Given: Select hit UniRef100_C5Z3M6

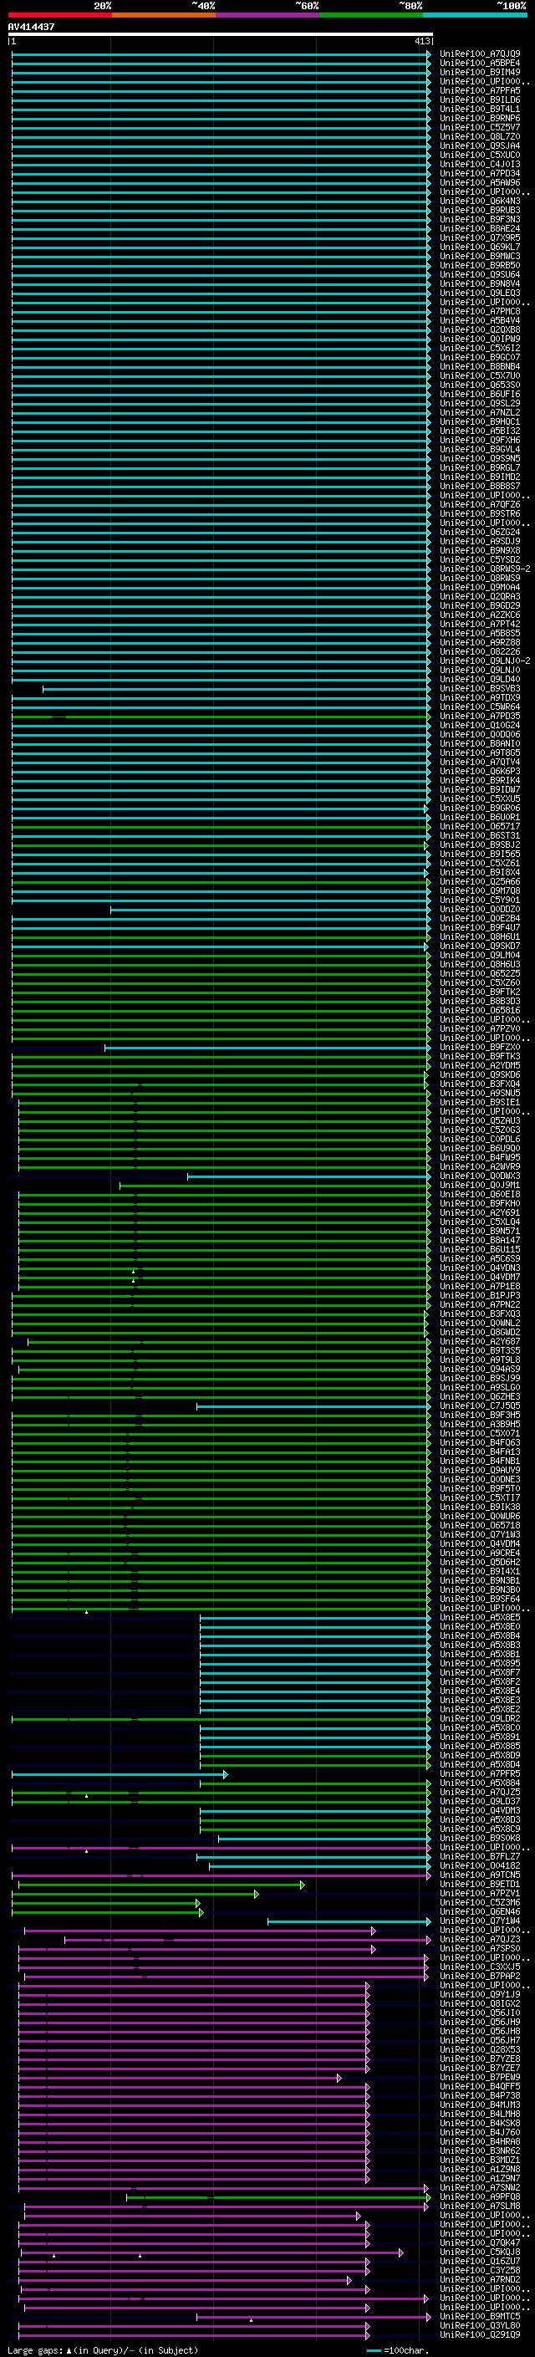Looking at the screenshot, I should pyautogui.click(x=480, y=1902).
